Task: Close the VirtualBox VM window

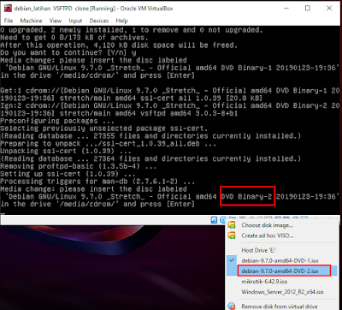Action: pos(329,9)
